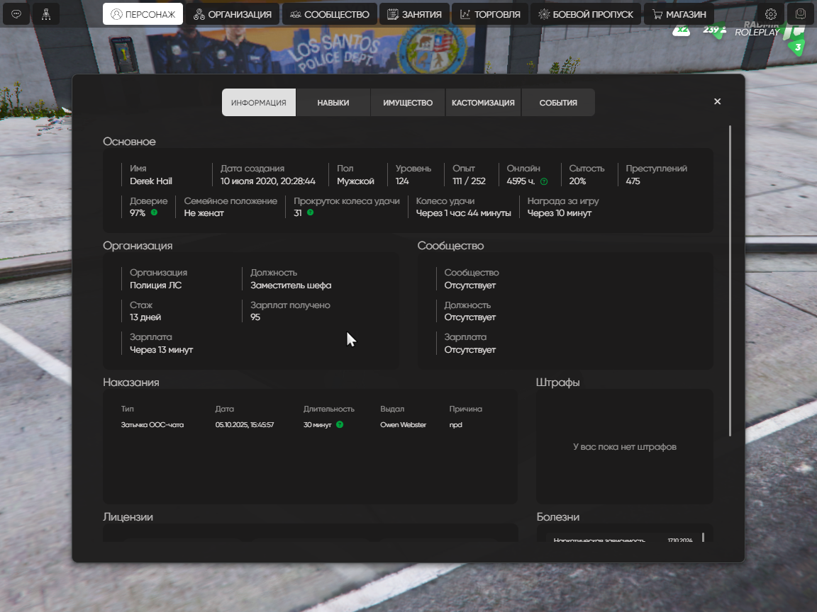Go to the Занятия section

[x=413, y=14]
